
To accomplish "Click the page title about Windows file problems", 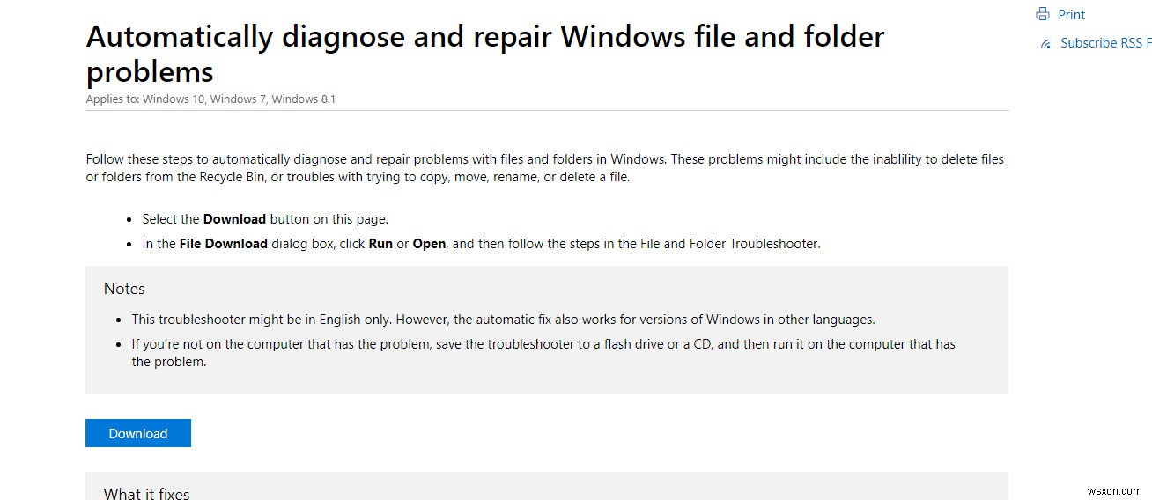I will click(x=484, y=53).
